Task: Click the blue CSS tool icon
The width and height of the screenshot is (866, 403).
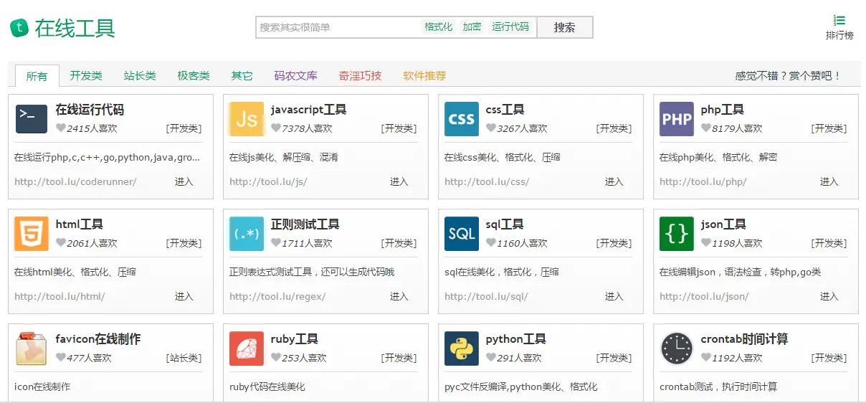Action: click(x=462, y=119)
